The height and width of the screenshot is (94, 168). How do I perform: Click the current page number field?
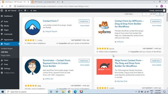tap(146, 14)
